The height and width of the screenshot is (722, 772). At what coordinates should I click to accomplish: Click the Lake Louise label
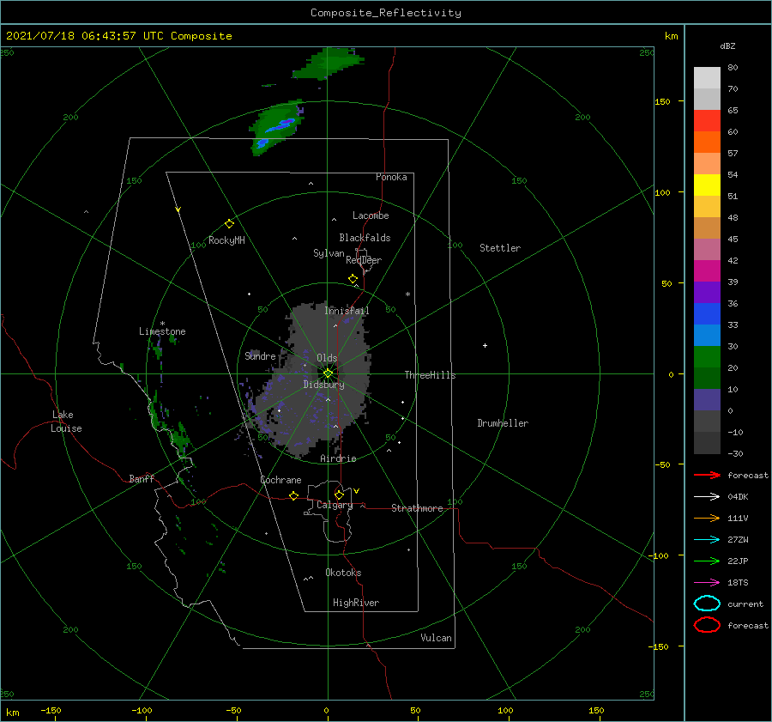pyautogui.click(x=66, y=422)
